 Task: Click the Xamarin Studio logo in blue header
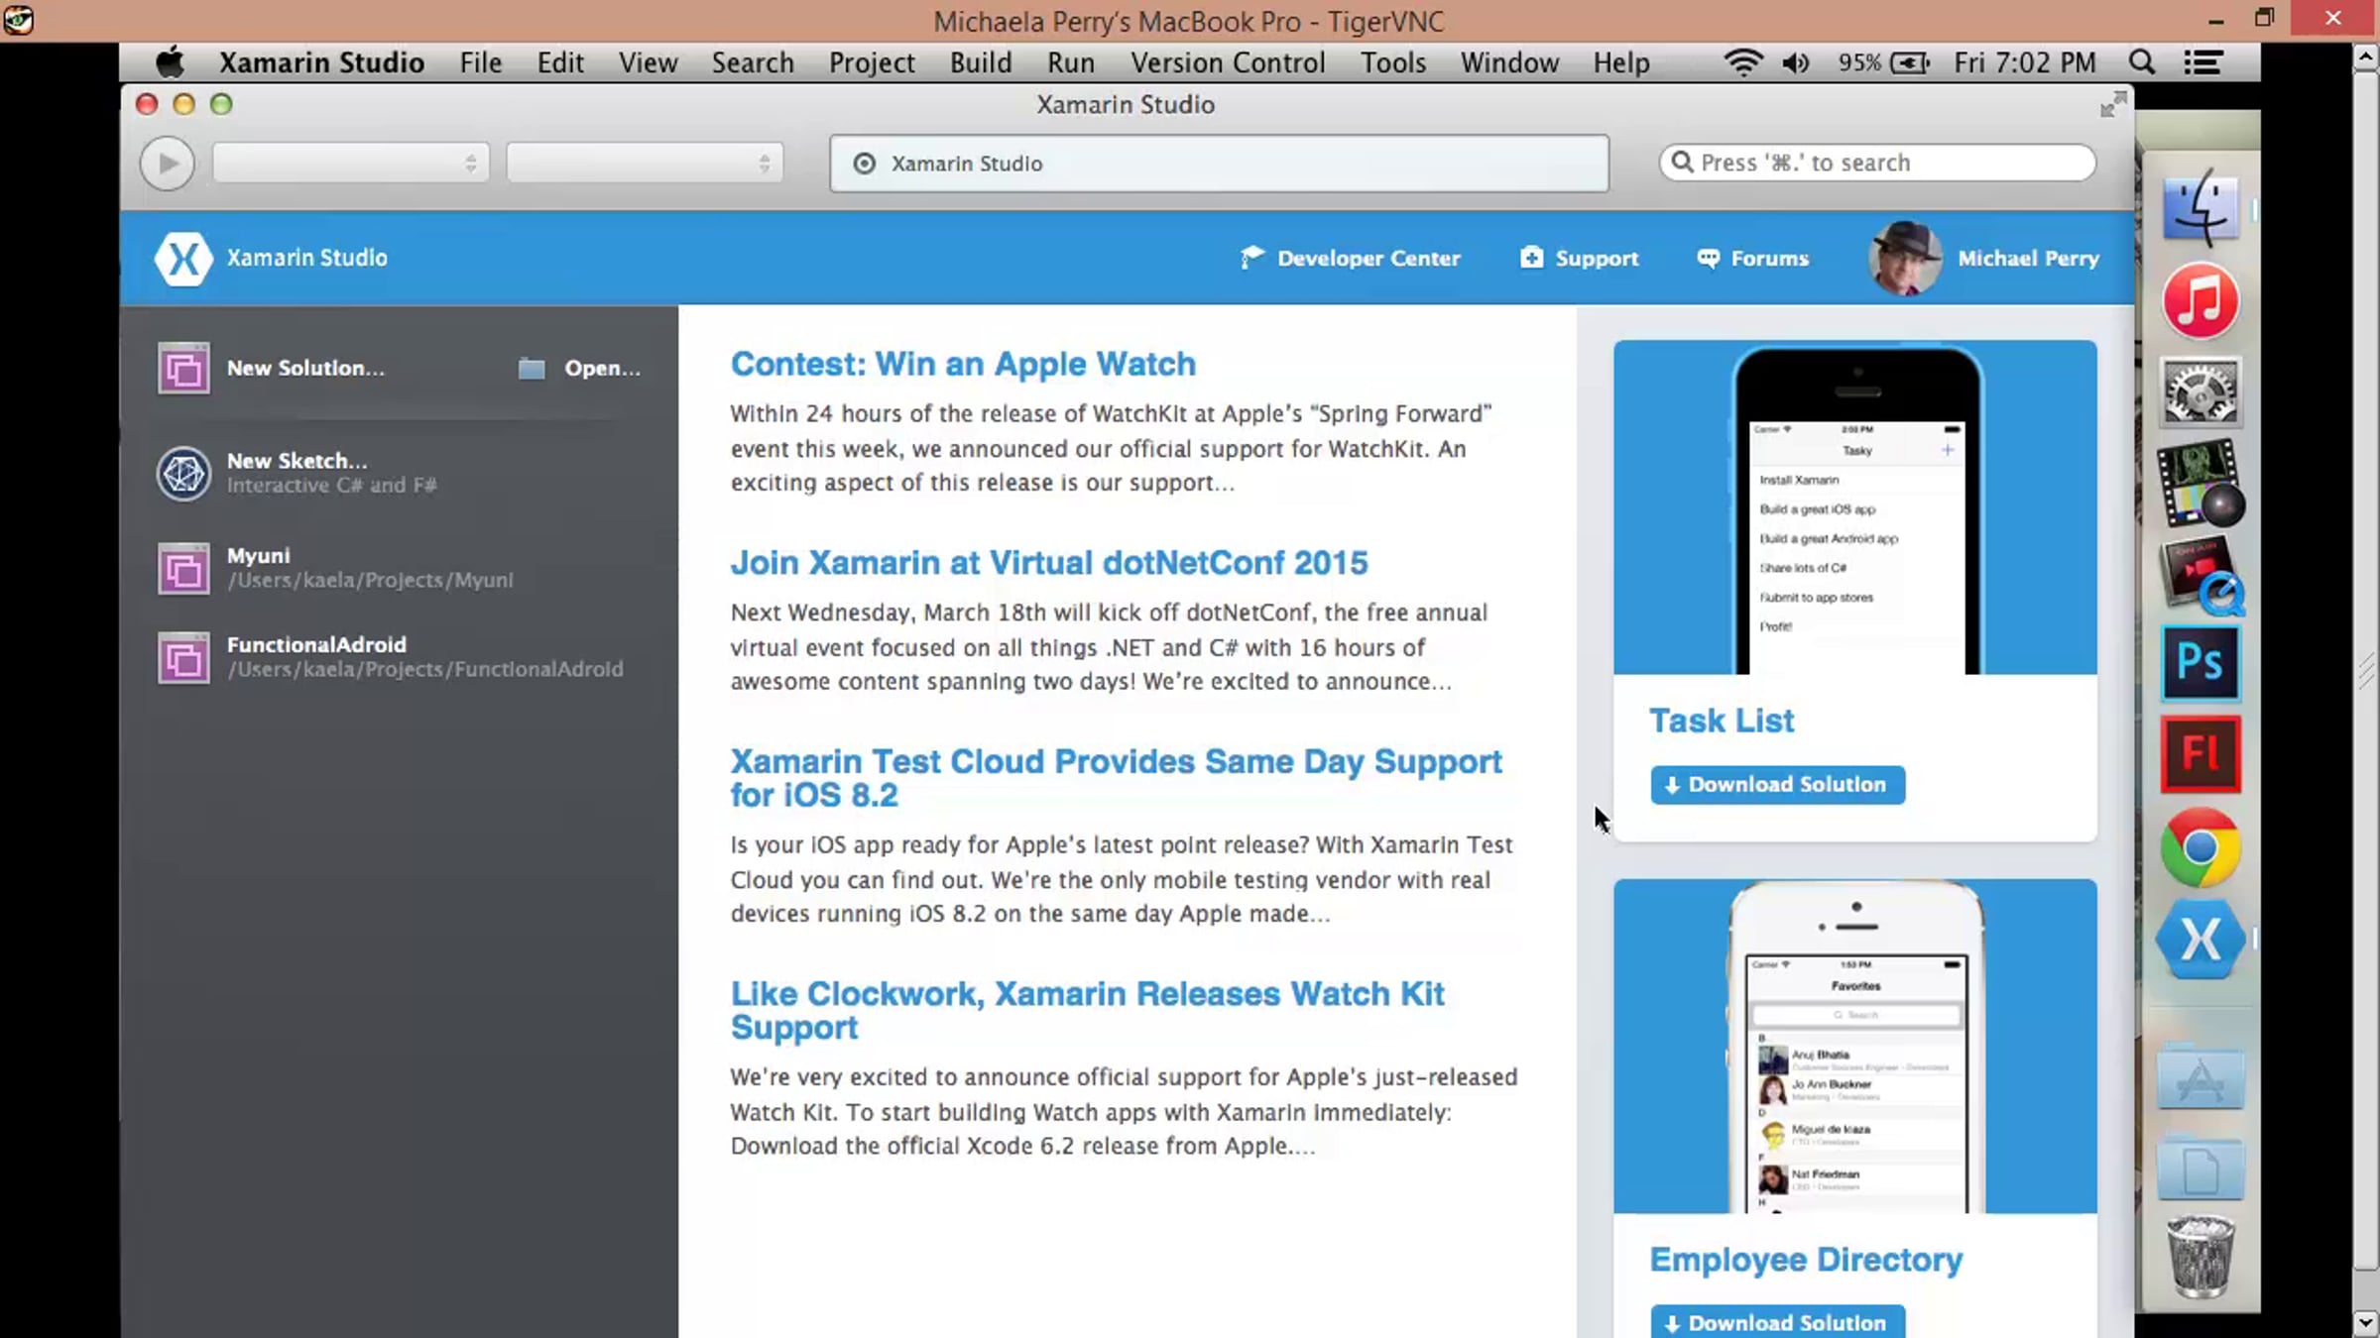(183, 259)
